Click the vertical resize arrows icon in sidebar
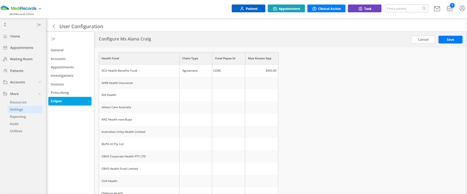 5,25
